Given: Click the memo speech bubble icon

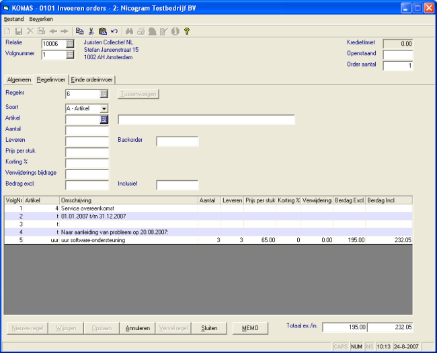Looking at the screenshot, I should (x=153, y=31).
